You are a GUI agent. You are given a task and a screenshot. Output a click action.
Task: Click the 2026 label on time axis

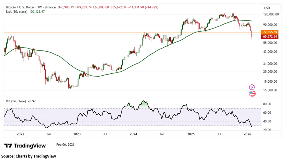tap(247, 134)
